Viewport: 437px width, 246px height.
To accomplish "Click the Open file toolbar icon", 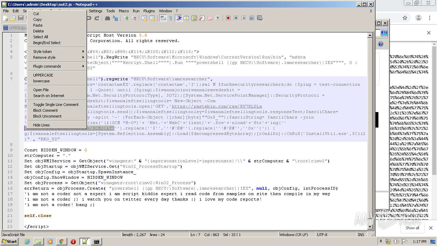I will click(13, 18).
